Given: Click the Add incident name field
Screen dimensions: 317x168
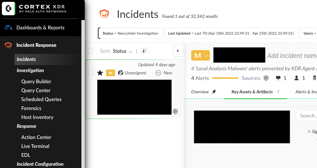Looking at the screenshot, I should [292, 55].
